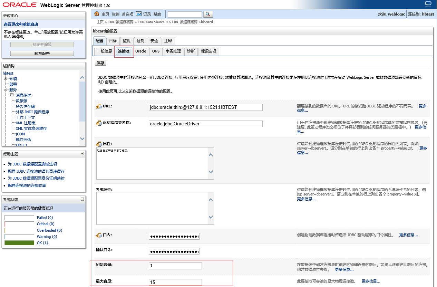Collapse the 帮助主题 panel
This screenshot has height=287, width=437.
[82, 154]
